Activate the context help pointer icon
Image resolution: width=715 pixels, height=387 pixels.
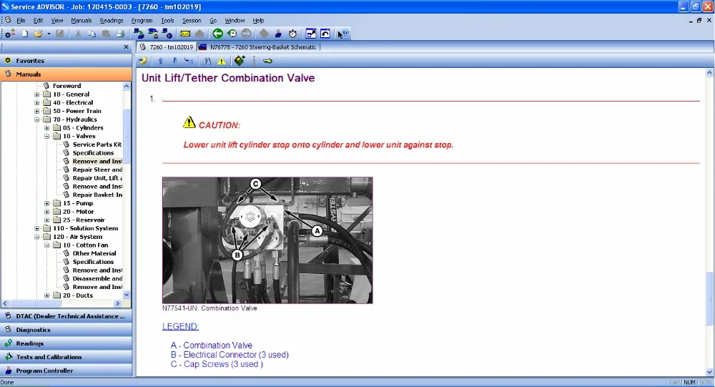click(343, 34)
